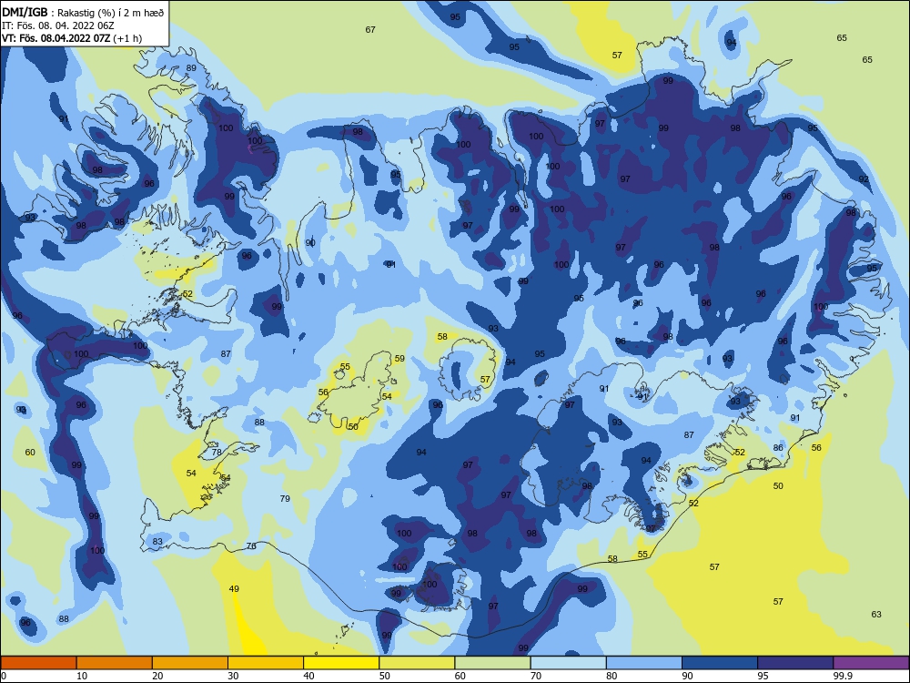The width and height of the screenshot is (910, 683).
Task: Click the value '86' on the southeast coast
Action: coord(778,448)
